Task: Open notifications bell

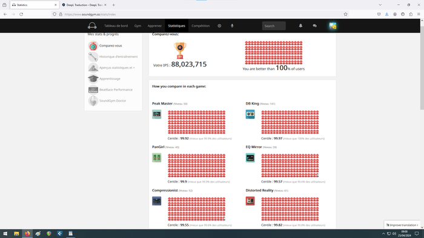Action: tap(300, 25)
